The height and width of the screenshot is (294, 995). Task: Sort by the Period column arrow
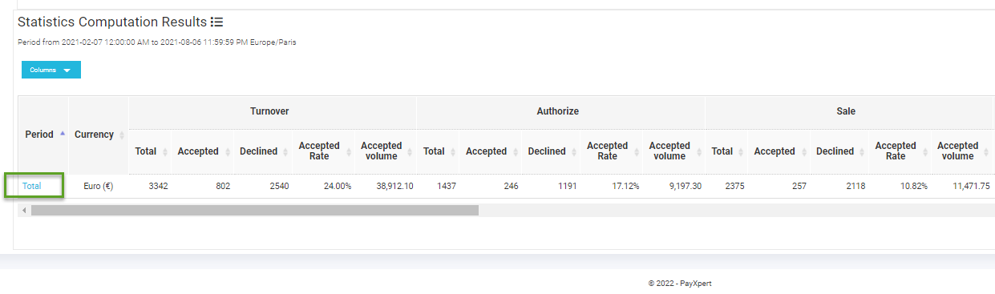tap(63, 134)
